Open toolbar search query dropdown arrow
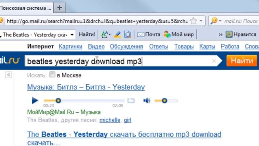Viewport: 259px width, 146px height. [72, 35]
